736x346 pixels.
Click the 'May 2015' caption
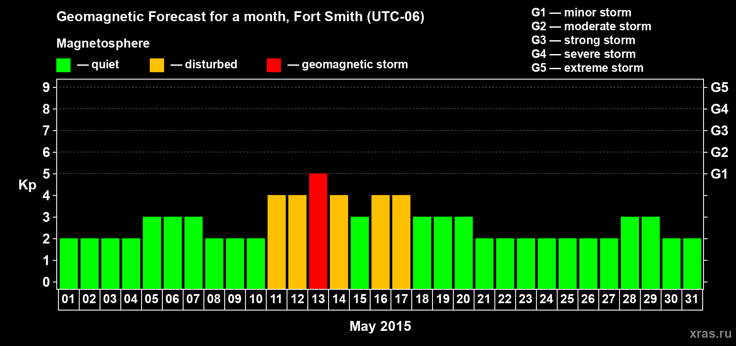tap(380, 326)
